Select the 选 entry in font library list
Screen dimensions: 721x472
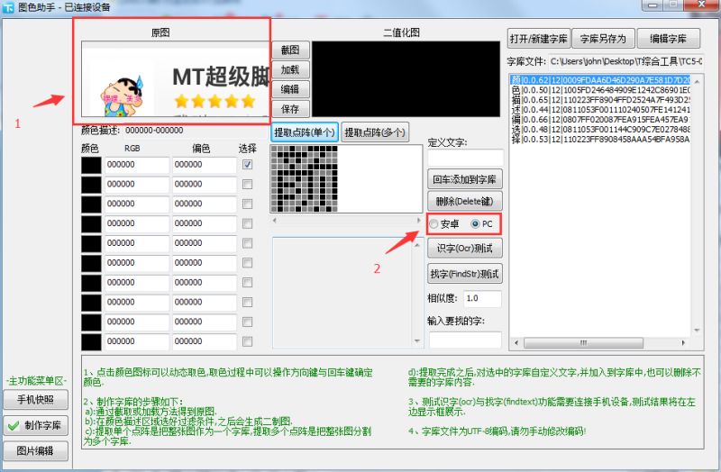coord(600,130)
